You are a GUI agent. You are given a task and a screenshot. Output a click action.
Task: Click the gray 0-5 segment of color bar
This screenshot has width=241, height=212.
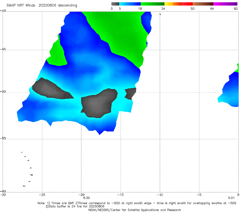(115, 4)
